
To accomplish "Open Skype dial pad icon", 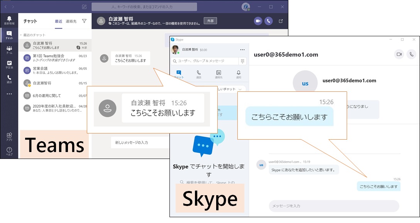I will pyautogui.click(x=242, y=61).
